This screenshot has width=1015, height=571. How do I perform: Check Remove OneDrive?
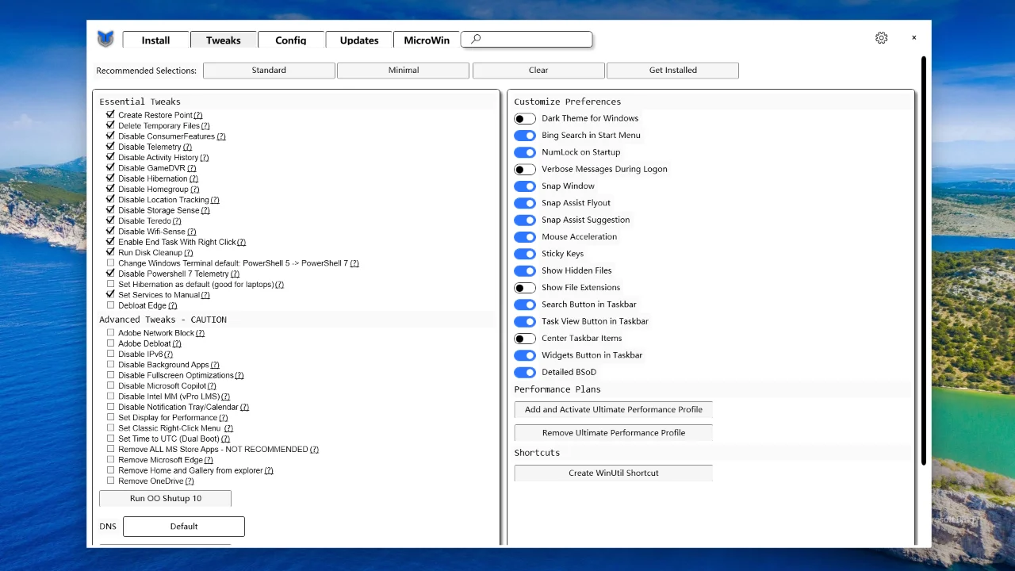(110, 481)
